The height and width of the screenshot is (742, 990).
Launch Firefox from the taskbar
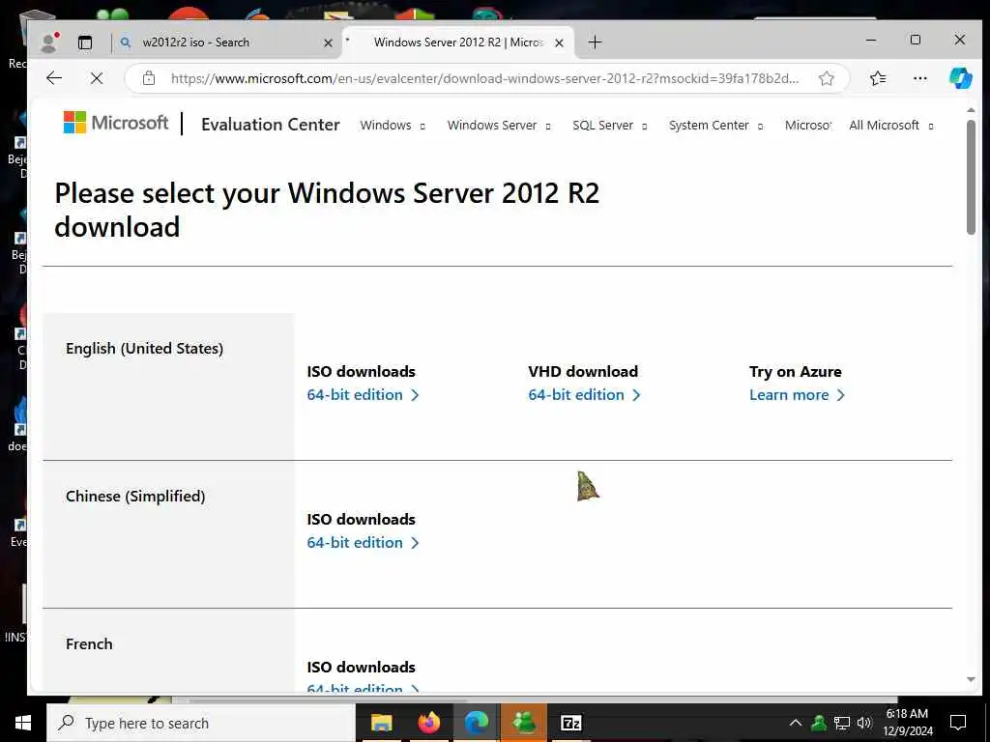pyautogui.click(x=428, y=723)
